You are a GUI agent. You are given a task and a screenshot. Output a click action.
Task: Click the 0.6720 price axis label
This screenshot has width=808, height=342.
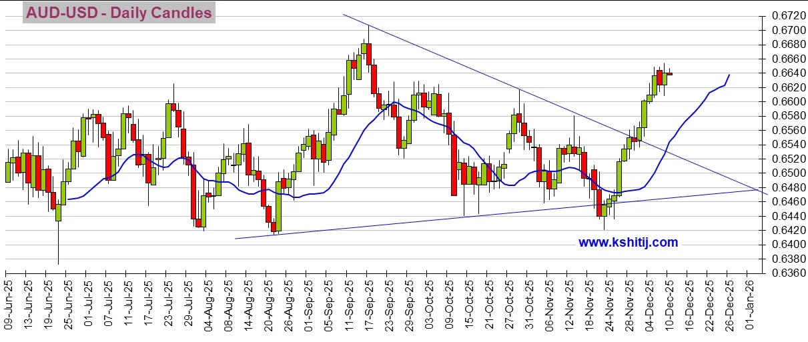(x=785, y=15)
